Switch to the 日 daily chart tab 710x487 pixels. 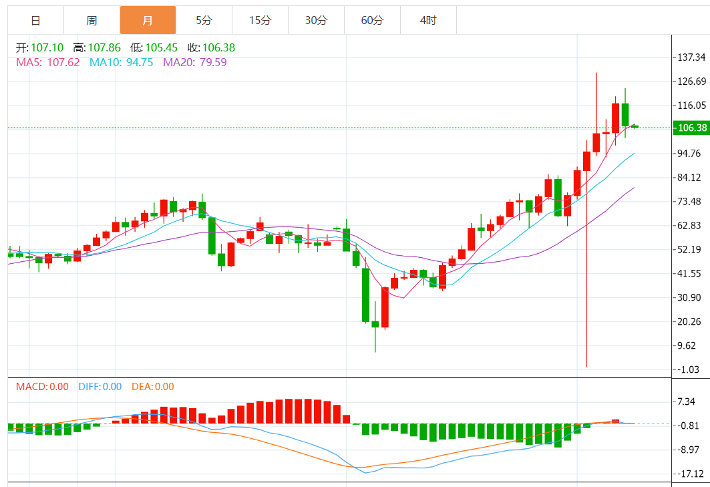[36, 21]
